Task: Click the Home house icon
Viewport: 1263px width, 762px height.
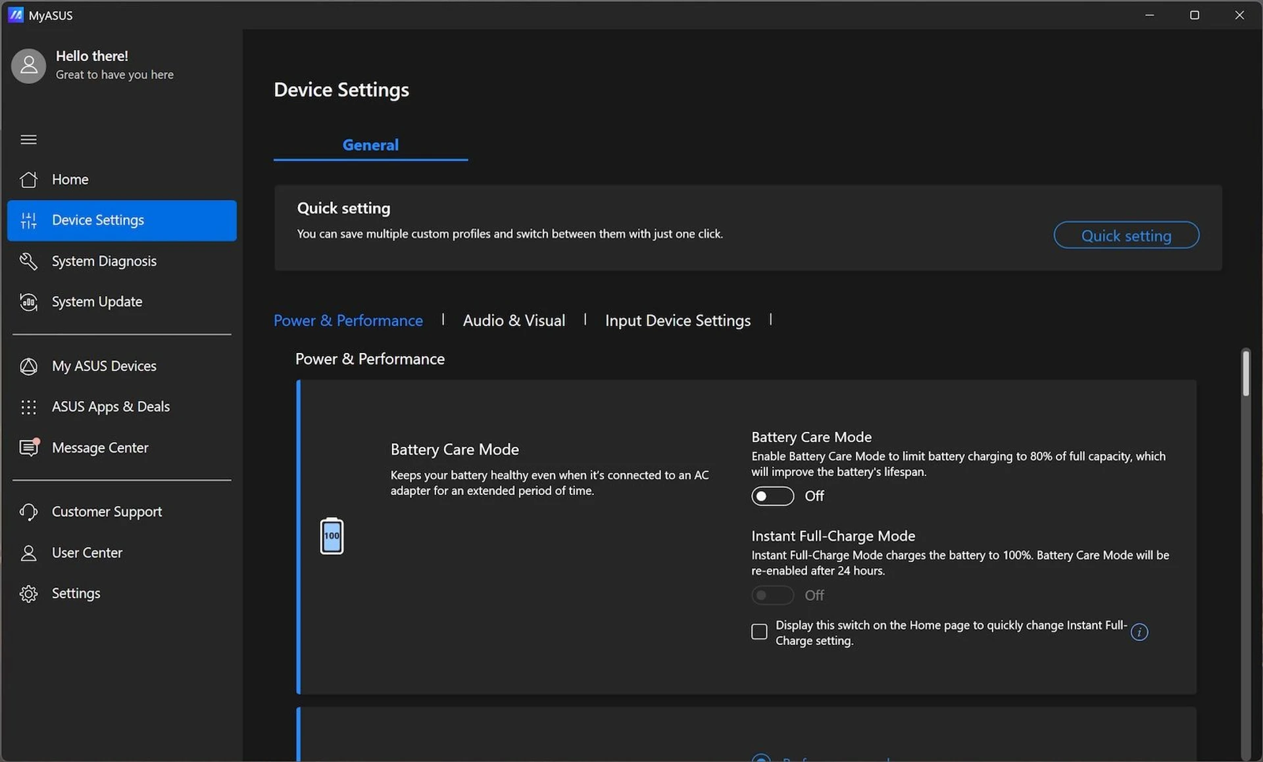Action: pos(28,179)
